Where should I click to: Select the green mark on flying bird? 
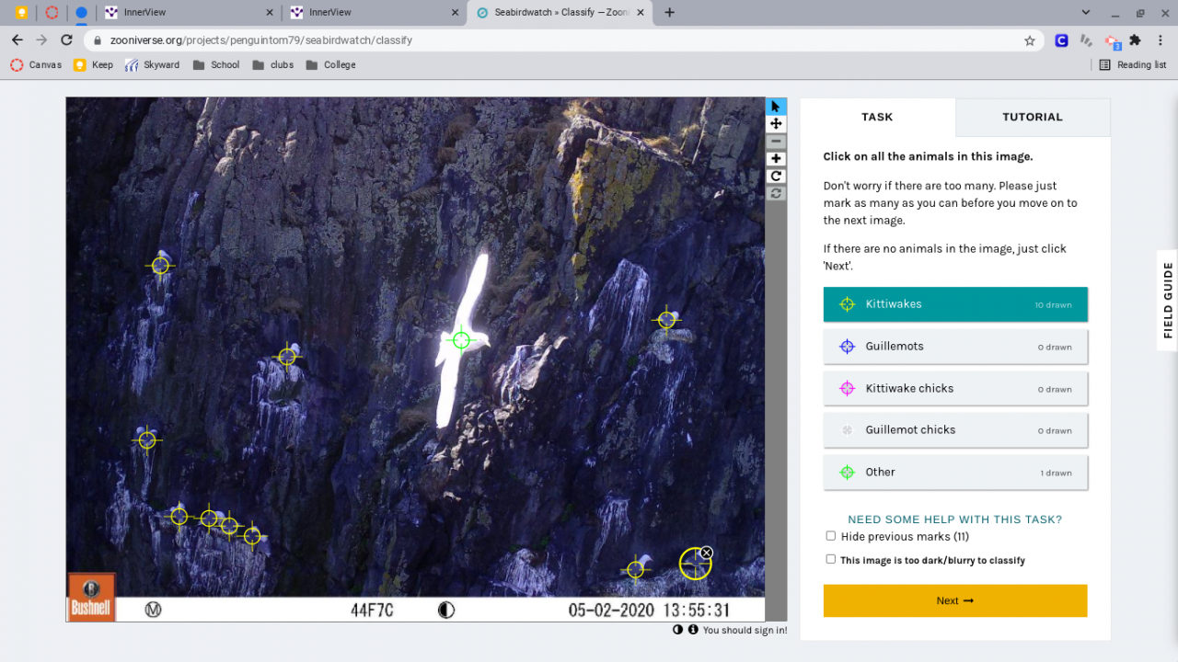click(461, 340)
